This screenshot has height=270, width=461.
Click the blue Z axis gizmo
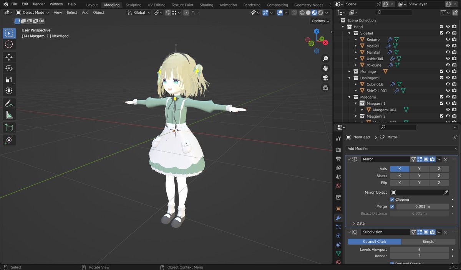point(317,31)
